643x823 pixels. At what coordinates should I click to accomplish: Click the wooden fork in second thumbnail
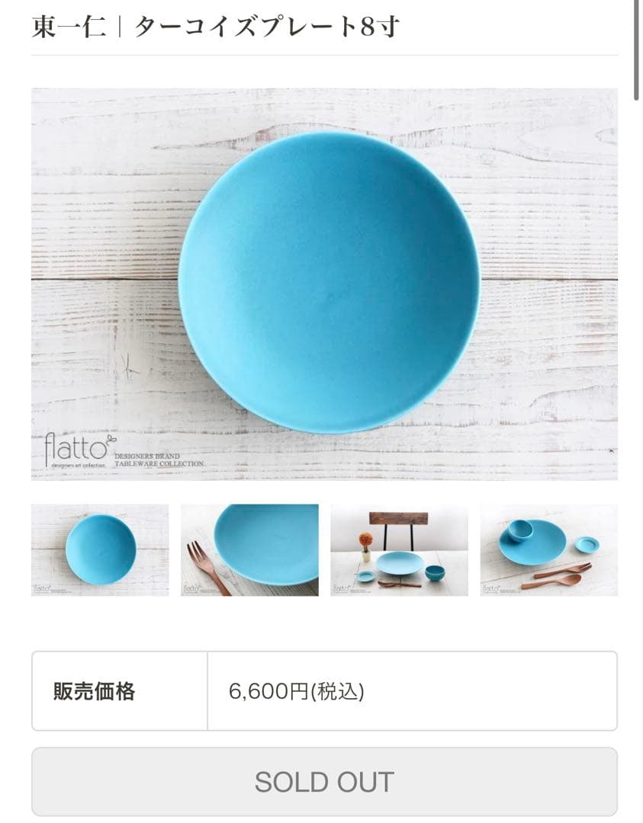coord(208,568)
